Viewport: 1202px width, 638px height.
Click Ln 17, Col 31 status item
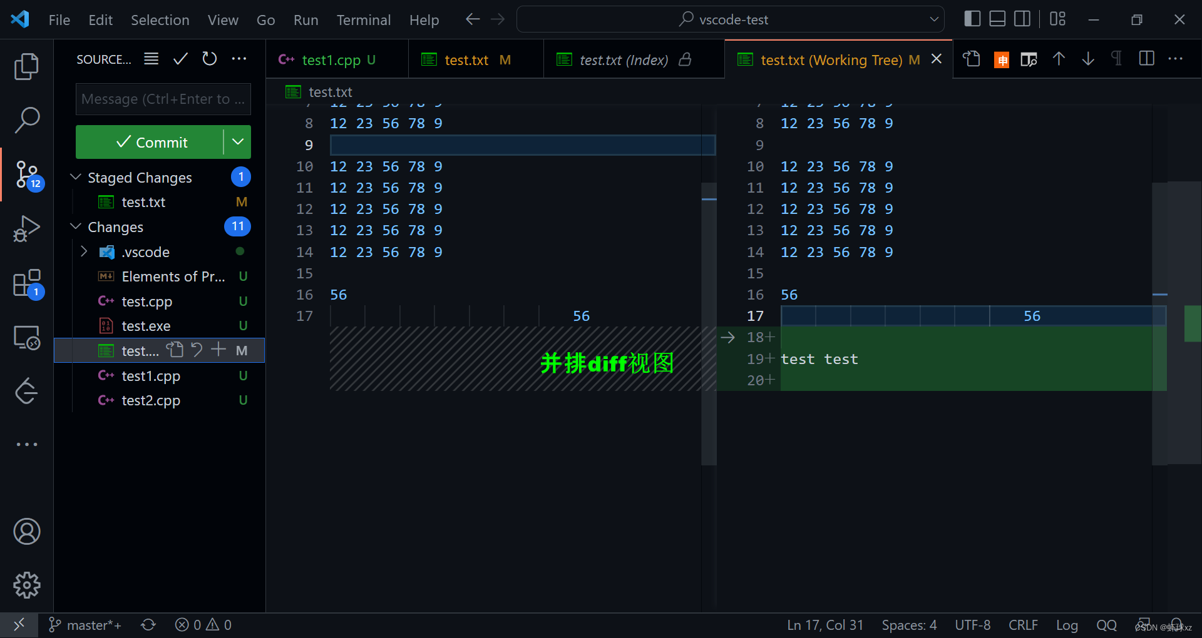pos(825,625)
